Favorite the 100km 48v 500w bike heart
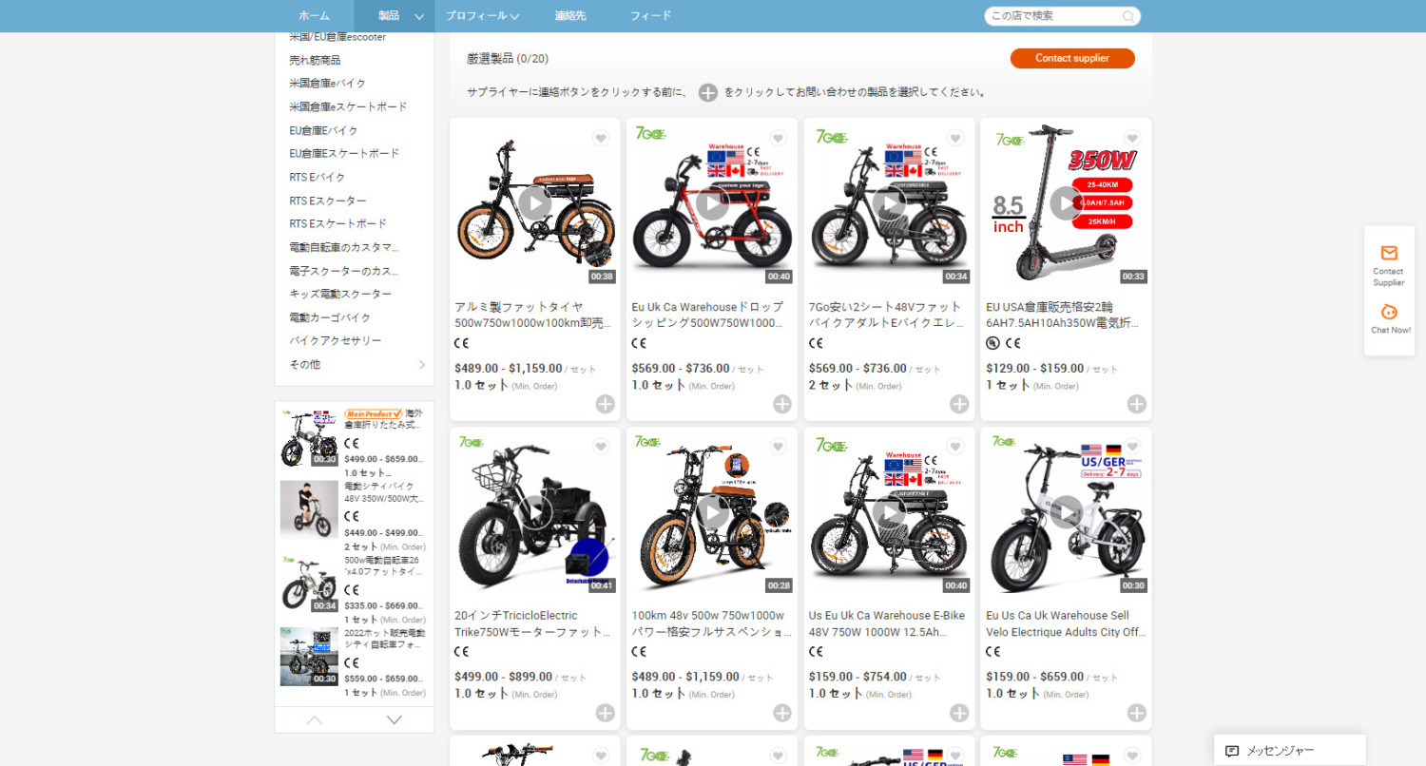The height and width of the screenshot is (766, 1426). pyautogui.click(x=778, y=447)
